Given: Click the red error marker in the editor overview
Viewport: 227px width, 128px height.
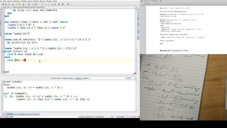Looking at the screenshot, I should coord(135,74).
